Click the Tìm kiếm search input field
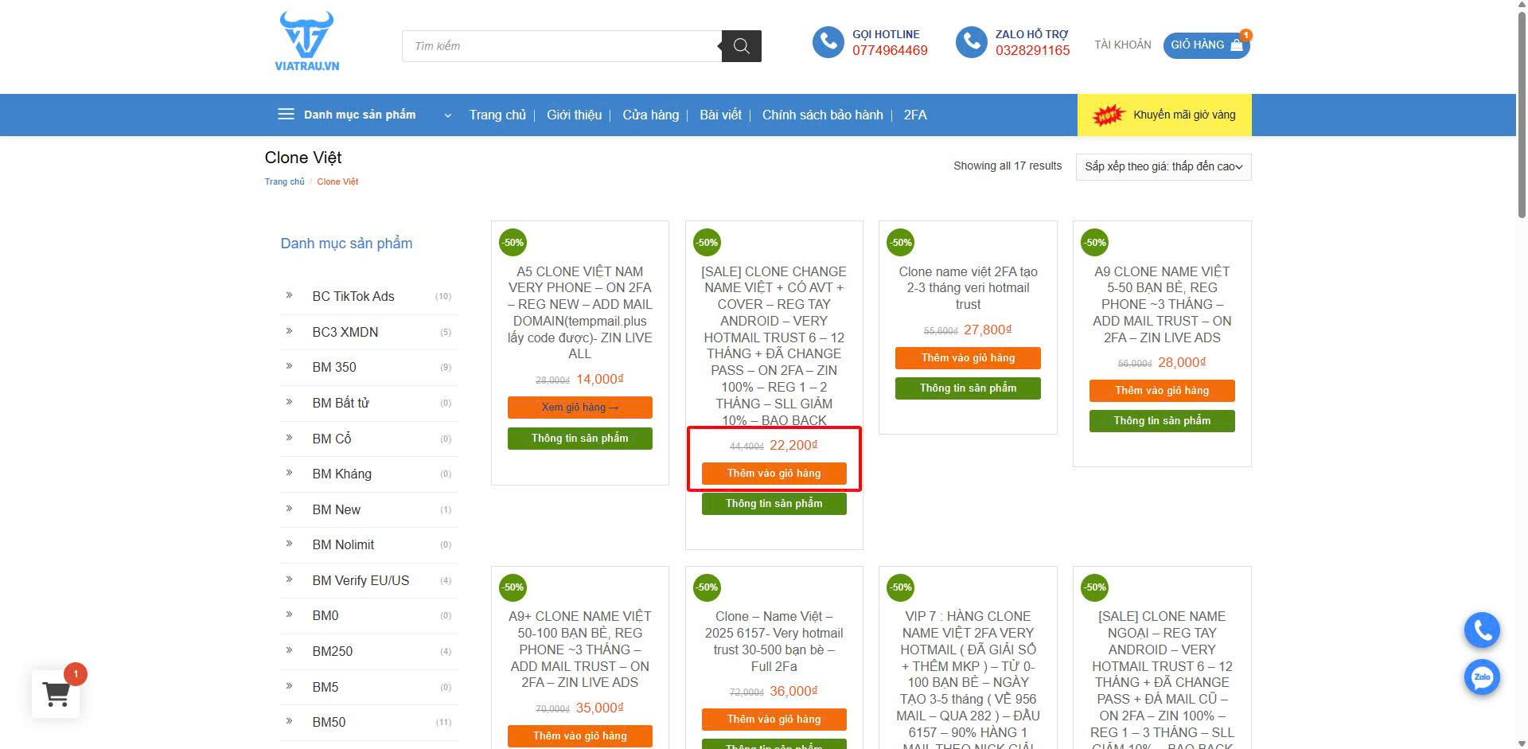 pos(562,46)
